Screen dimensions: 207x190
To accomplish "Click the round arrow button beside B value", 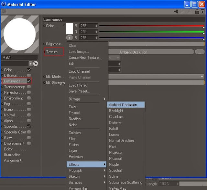I will 70,38.
